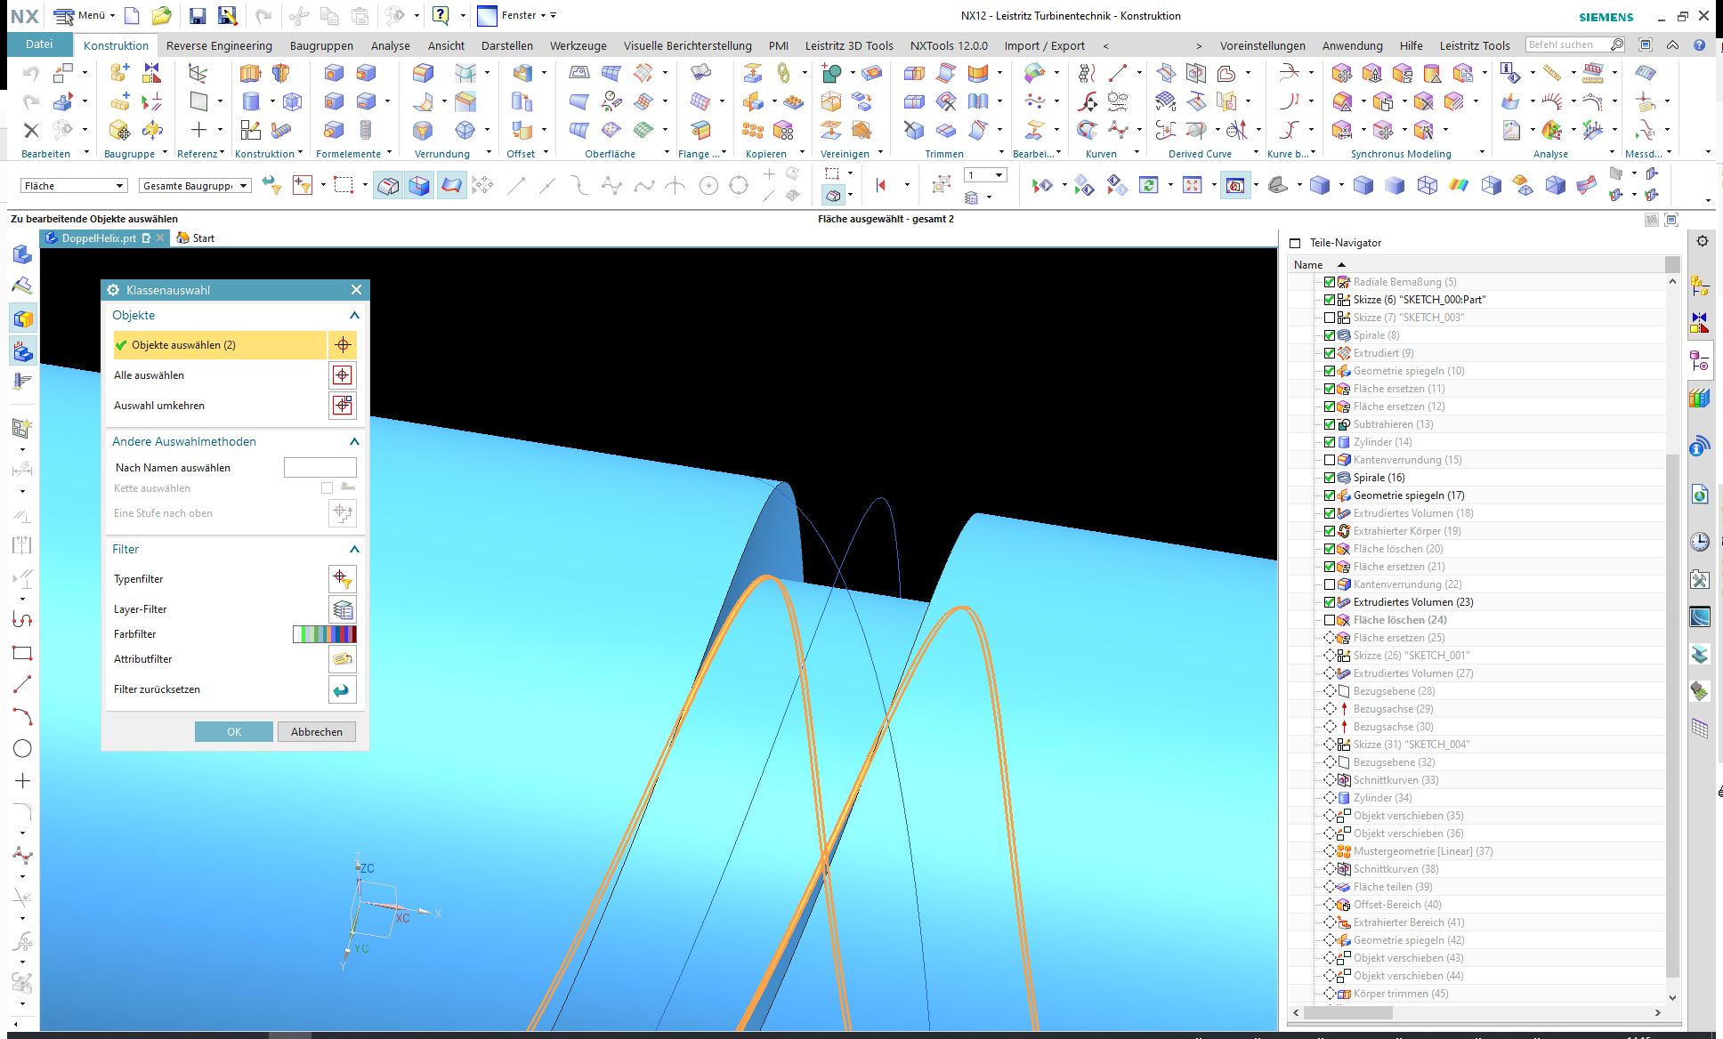Switch to Reverse Engineering ribbon tab
The height and width of the screenshot is (1039, 1723).
tap(219, 45)
